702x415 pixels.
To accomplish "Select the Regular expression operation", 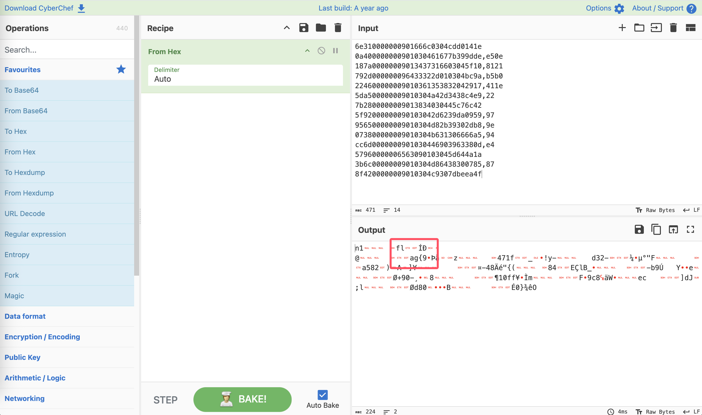I will [x=67, y=234].
